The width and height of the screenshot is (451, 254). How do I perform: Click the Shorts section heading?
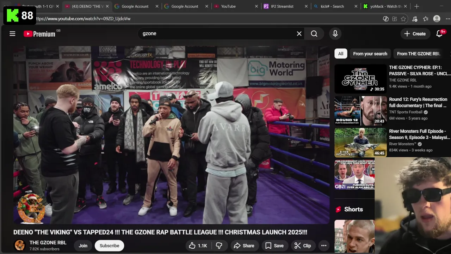coord(353,209)
